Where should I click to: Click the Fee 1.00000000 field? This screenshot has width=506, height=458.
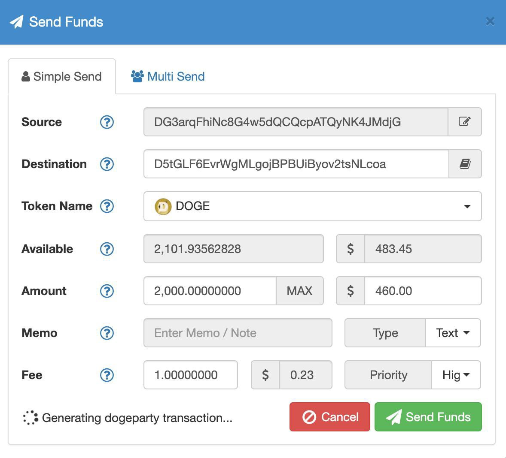click(x=191, y=375)
